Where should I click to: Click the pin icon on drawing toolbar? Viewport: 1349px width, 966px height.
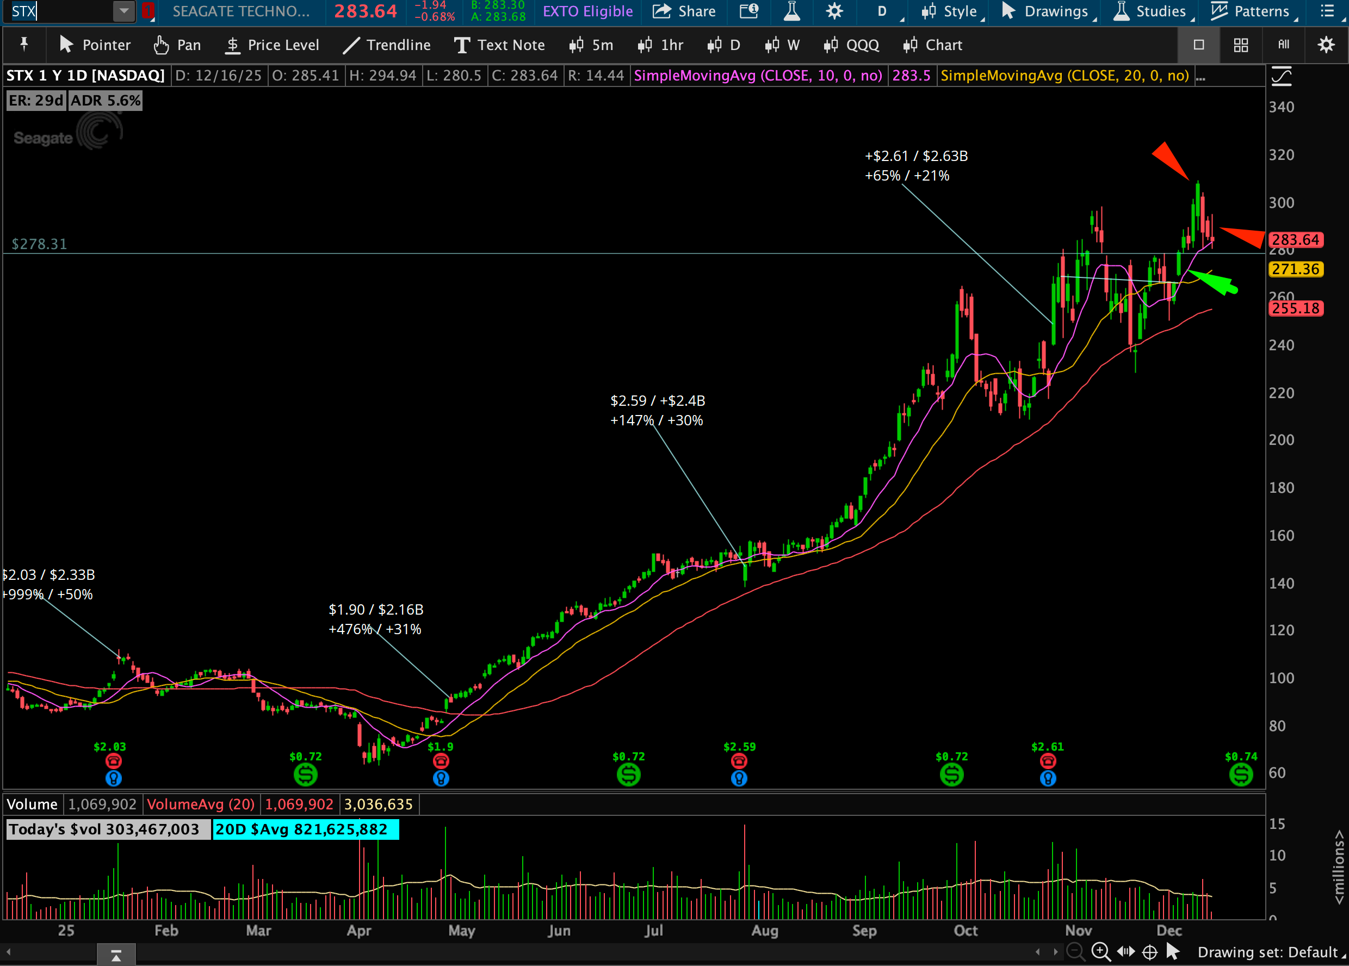pos(24,45)
